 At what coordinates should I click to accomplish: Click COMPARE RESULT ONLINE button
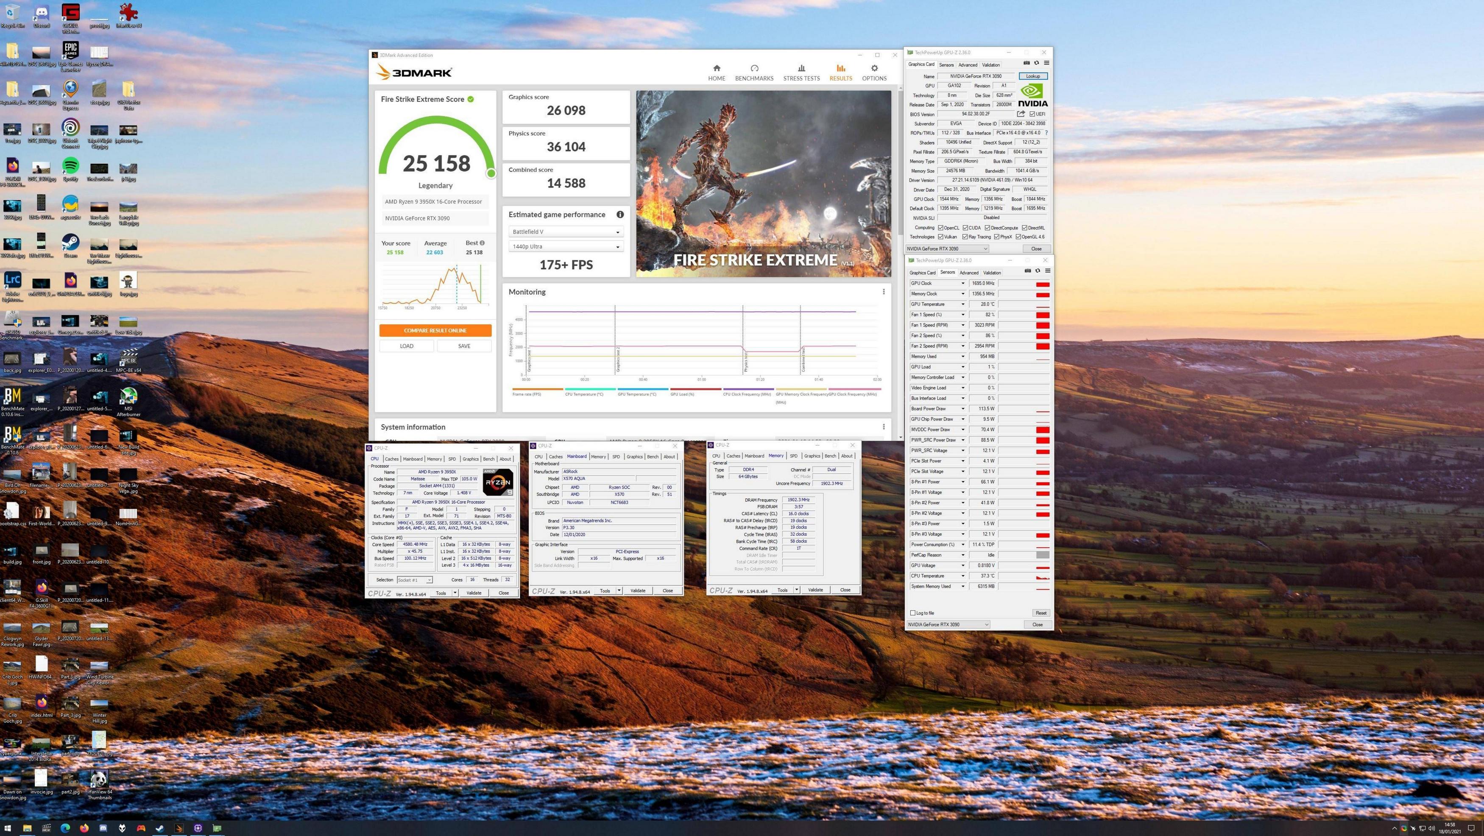point(435,330)
